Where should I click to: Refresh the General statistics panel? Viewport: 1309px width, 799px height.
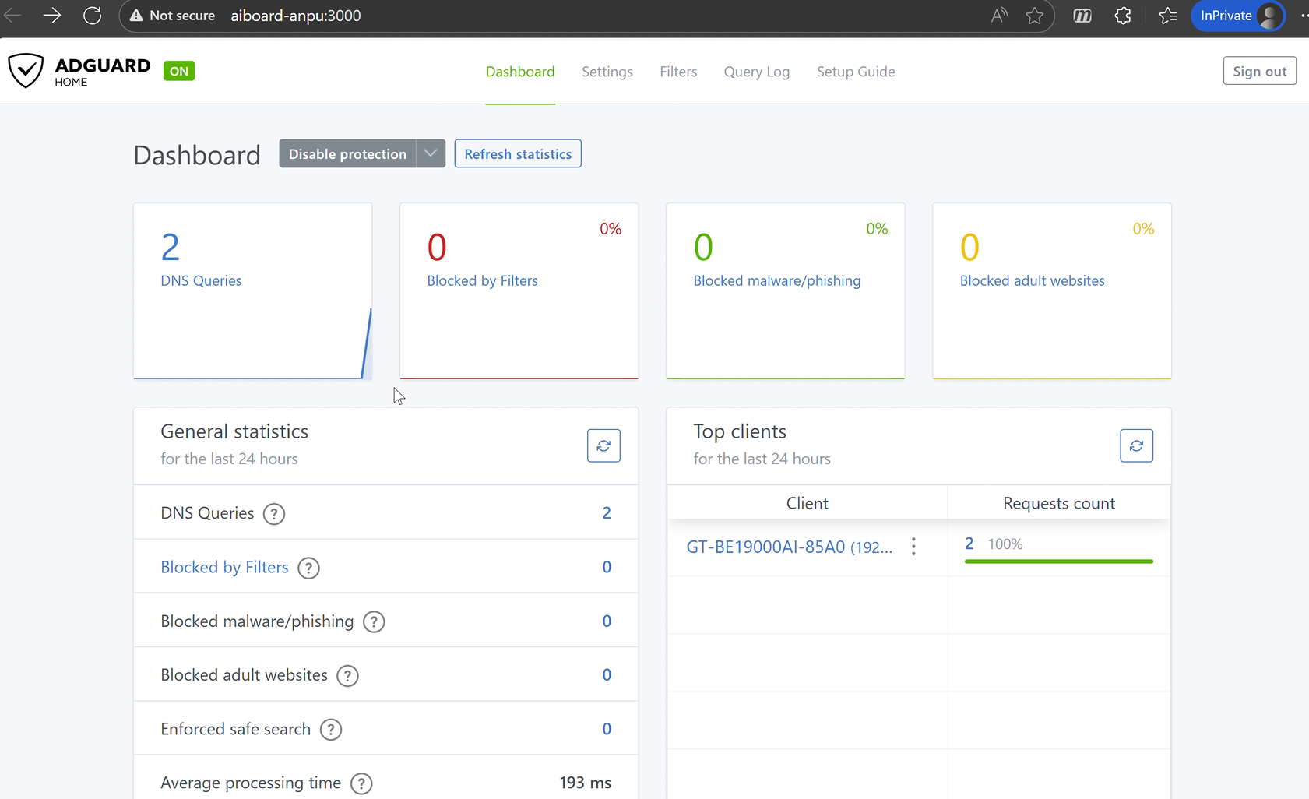click(603, 445)
